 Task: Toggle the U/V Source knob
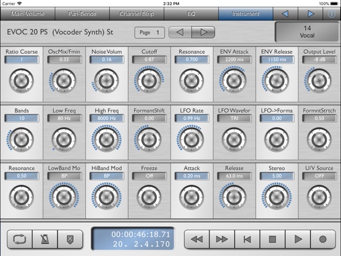319,197
